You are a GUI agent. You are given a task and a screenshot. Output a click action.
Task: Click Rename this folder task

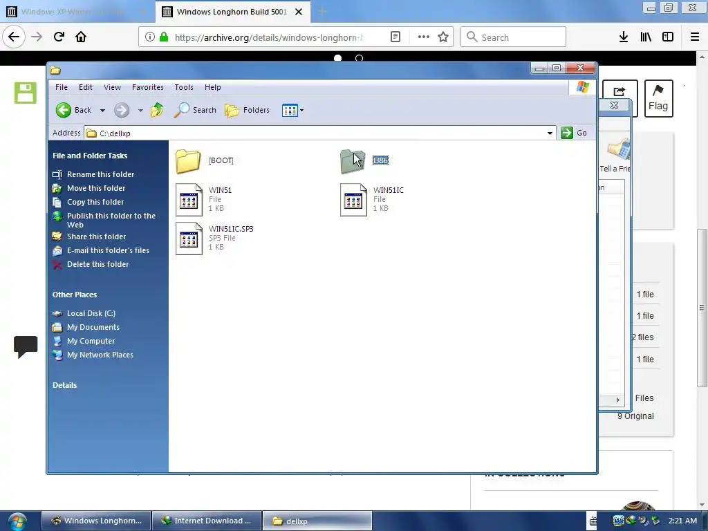[100, 174]
